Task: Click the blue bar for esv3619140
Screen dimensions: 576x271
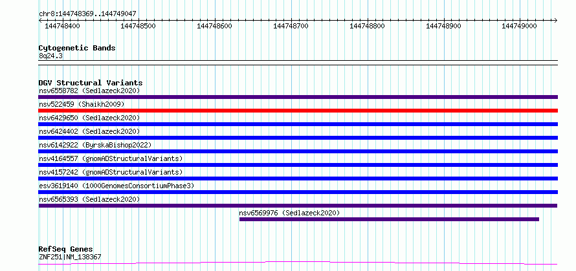Action: 298,192
